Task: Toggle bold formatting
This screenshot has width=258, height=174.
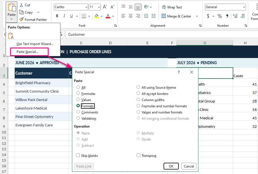Action: point(57,16)
